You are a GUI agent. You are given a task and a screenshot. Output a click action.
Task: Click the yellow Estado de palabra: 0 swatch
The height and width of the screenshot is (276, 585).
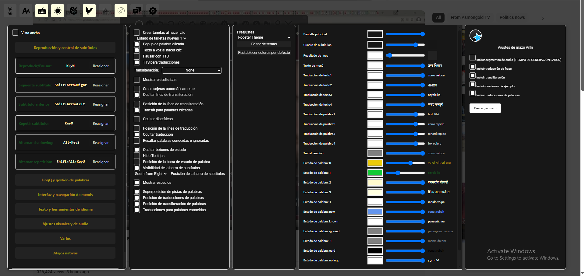coord(375,163)
